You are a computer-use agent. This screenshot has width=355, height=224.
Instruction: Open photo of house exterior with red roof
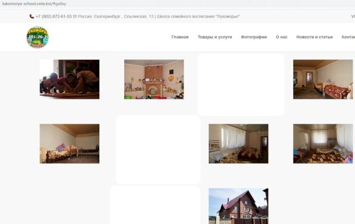239,206
